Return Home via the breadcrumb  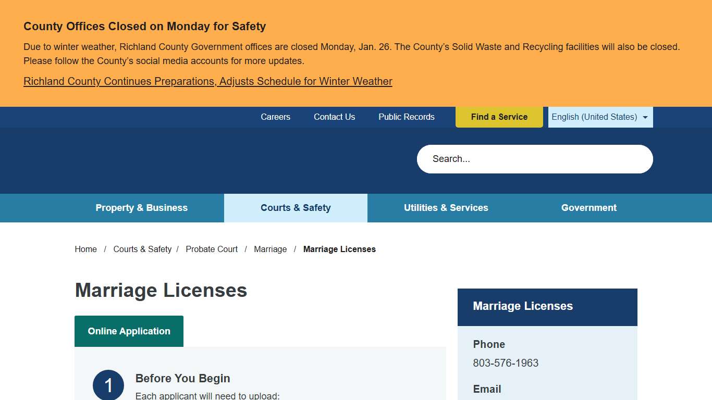(x=85, y=249)
